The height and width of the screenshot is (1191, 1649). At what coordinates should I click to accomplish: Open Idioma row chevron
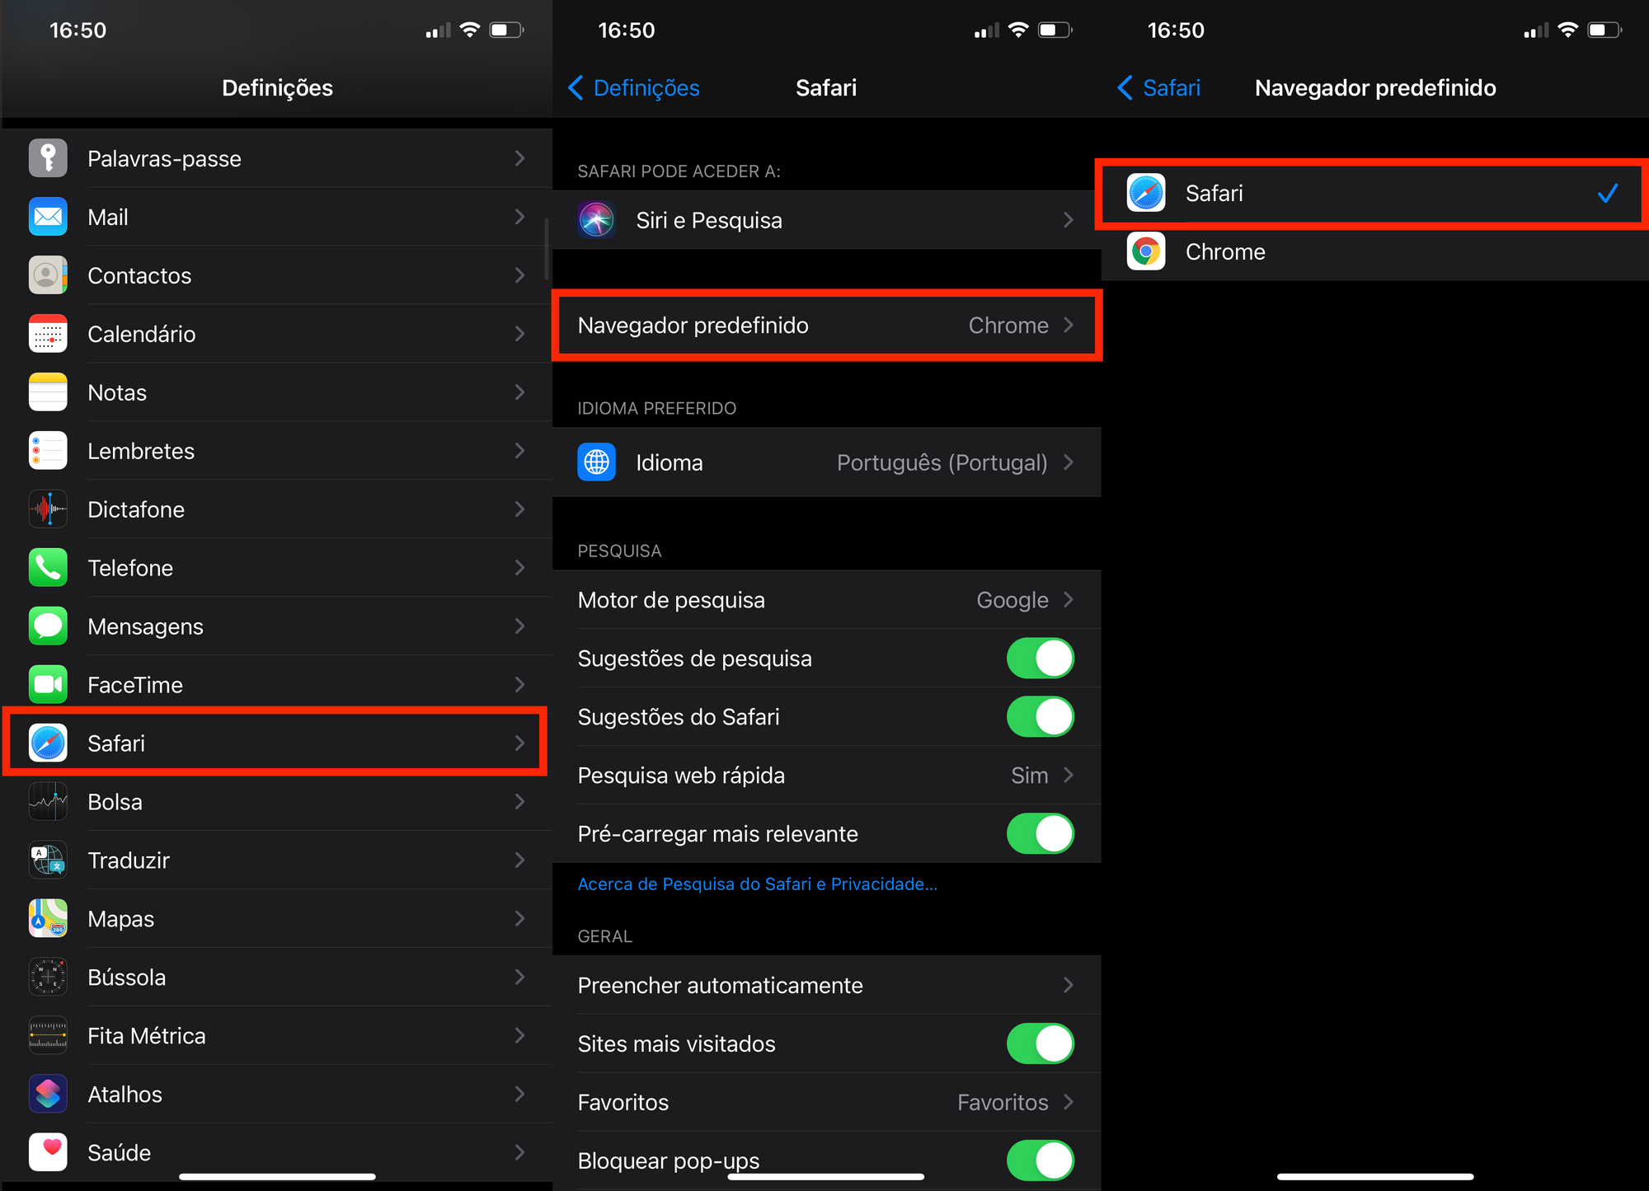point(1069,462)
